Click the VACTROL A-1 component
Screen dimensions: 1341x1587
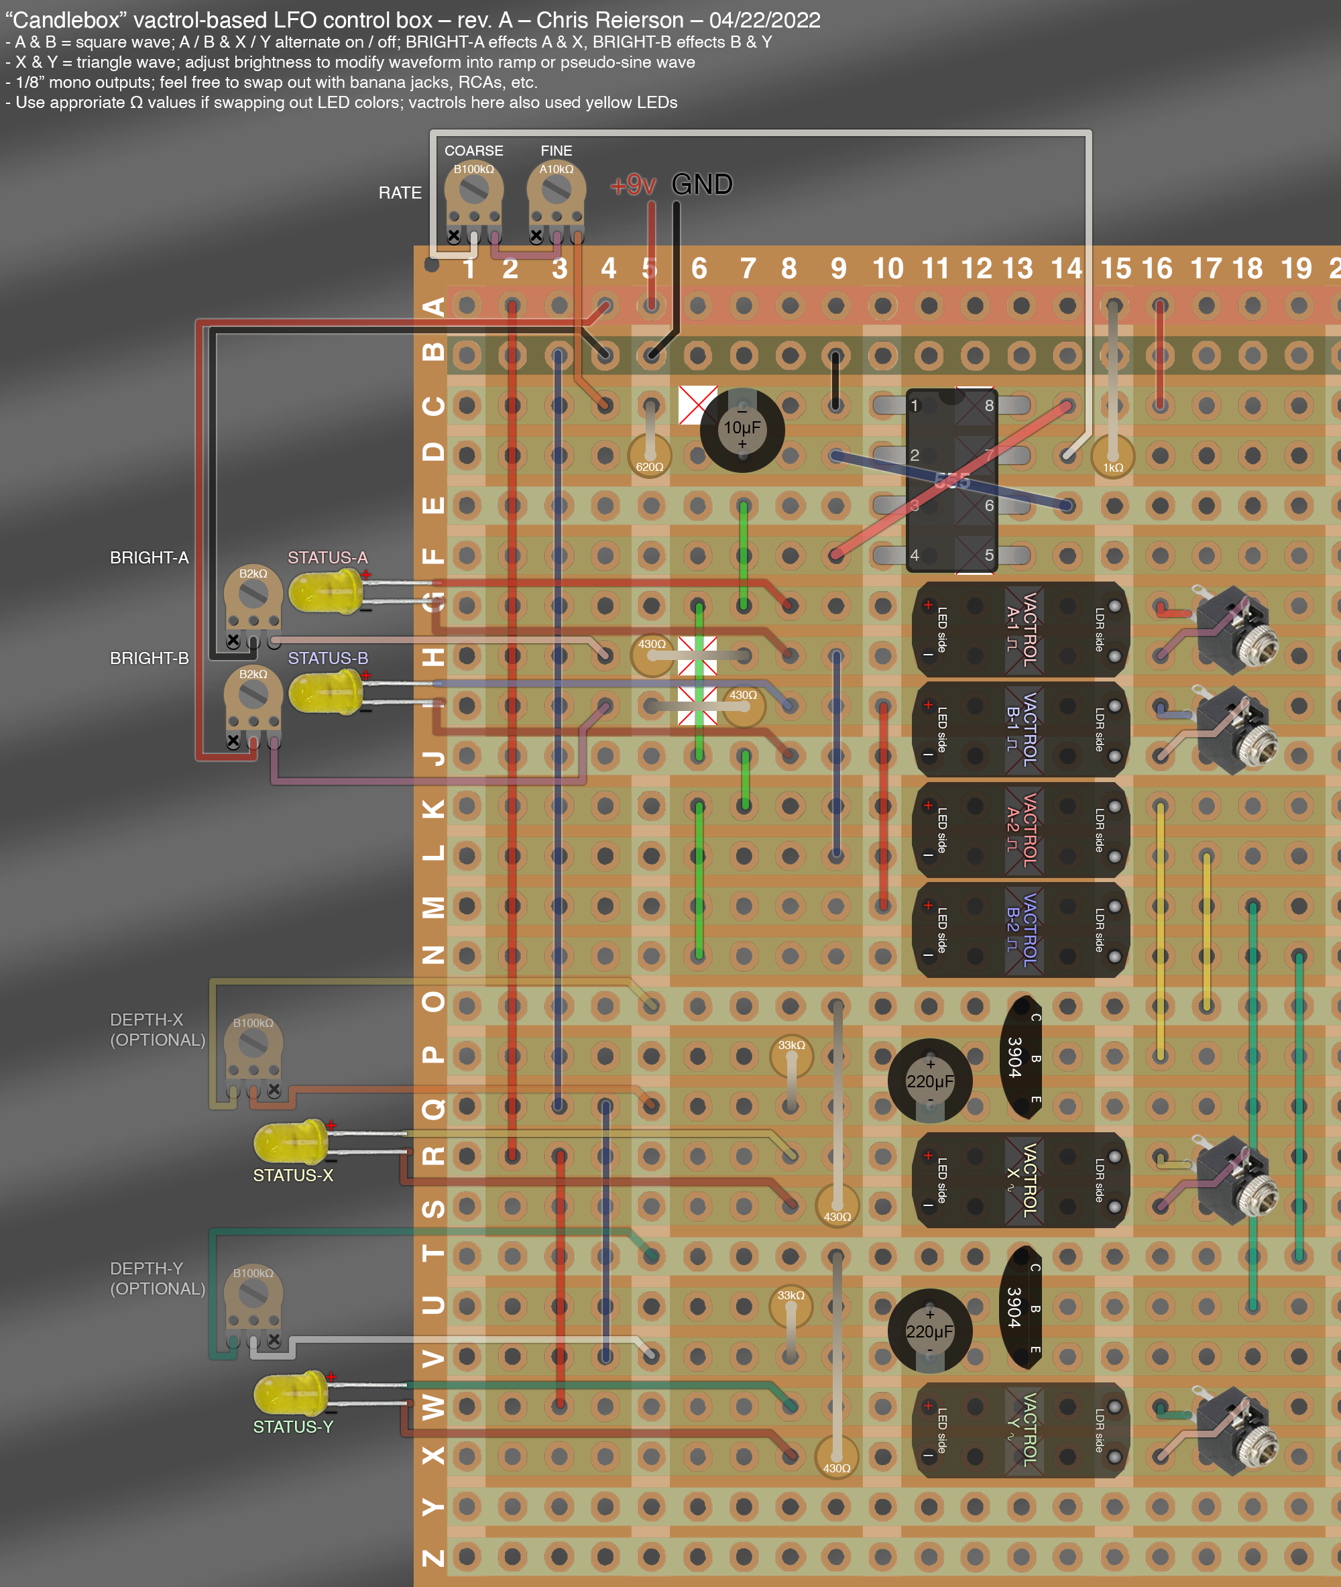(x=1021, y=630)
